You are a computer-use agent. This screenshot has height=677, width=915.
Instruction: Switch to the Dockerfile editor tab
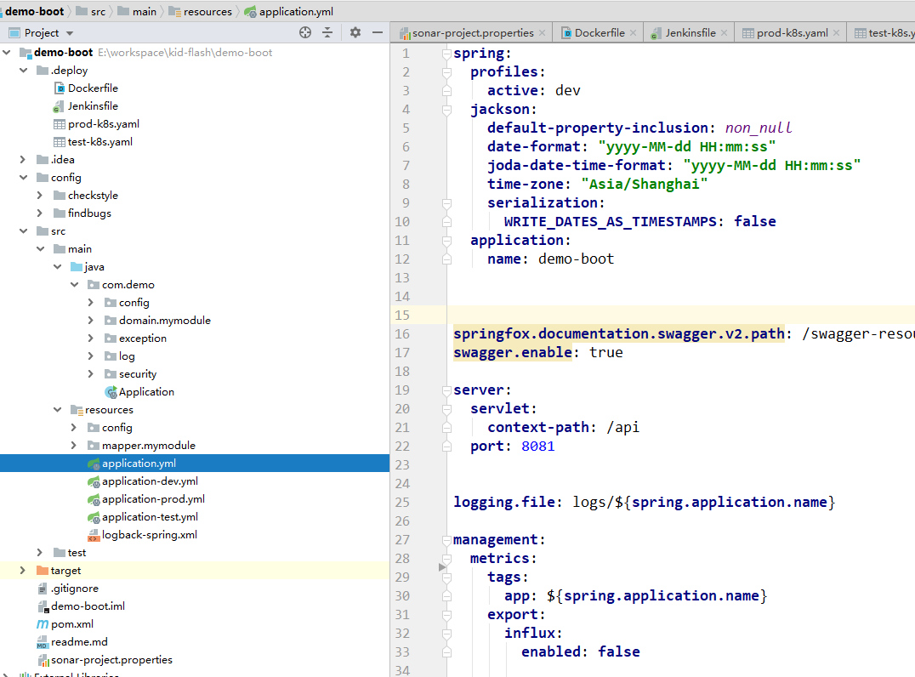tap(600, 32)
